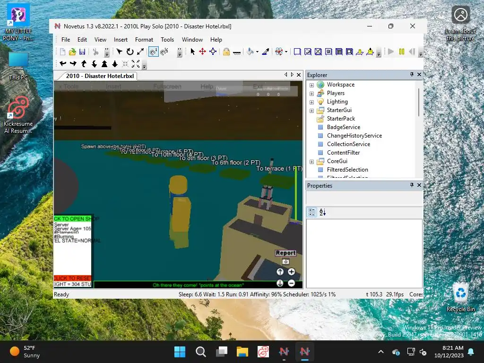Open the camera toolbar overflow options

coord(144,65)
